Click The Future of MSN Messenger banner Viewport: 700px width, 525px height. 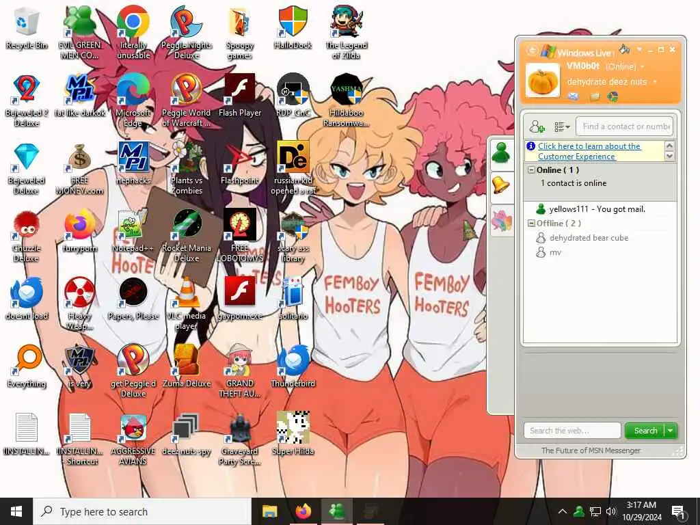(591, 450)
